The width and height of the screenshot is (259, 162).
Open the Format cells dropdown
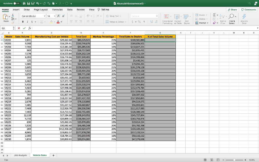(202, 23)
